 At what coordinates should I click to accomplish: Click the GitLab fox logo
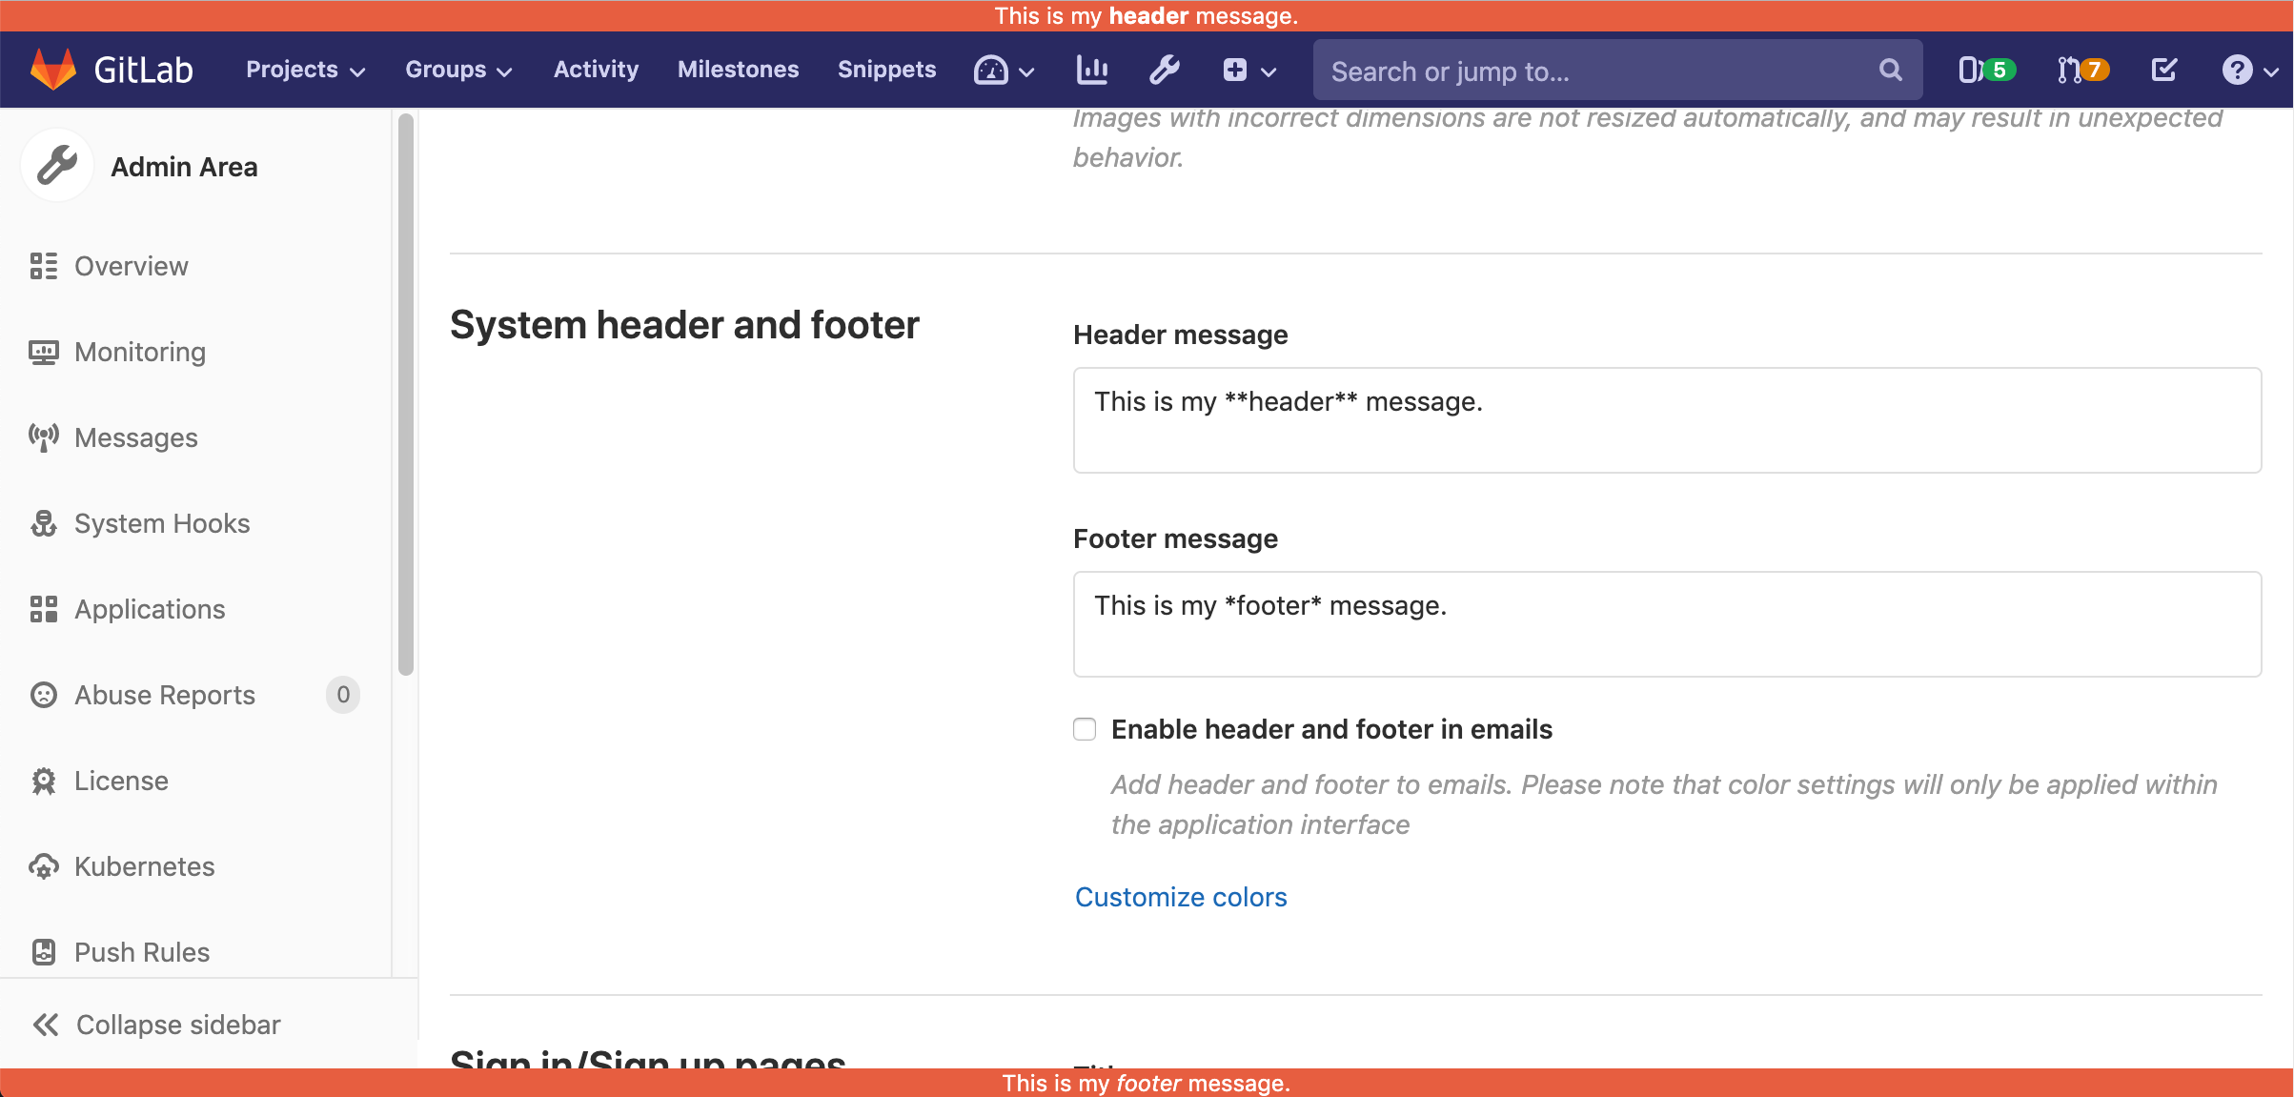[53, 70]
